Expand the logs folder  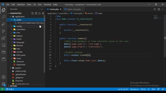[x=12, y=49]
